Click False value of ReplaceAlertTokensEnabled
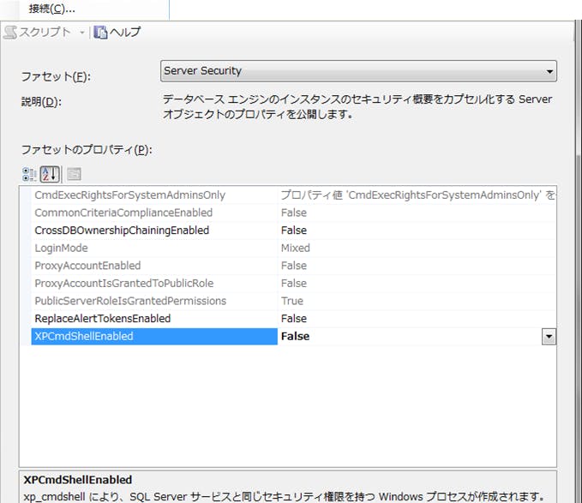582x503 pixels. click(294, 319)
